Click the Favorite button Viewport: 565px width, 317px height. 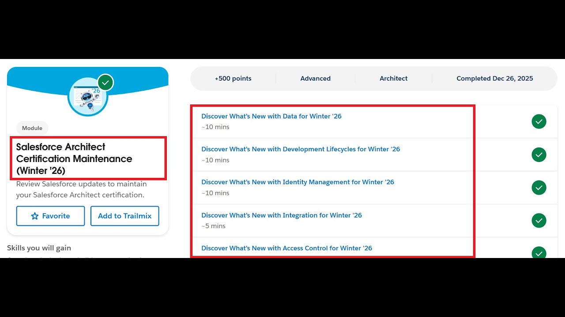click(x=50, y=216)
